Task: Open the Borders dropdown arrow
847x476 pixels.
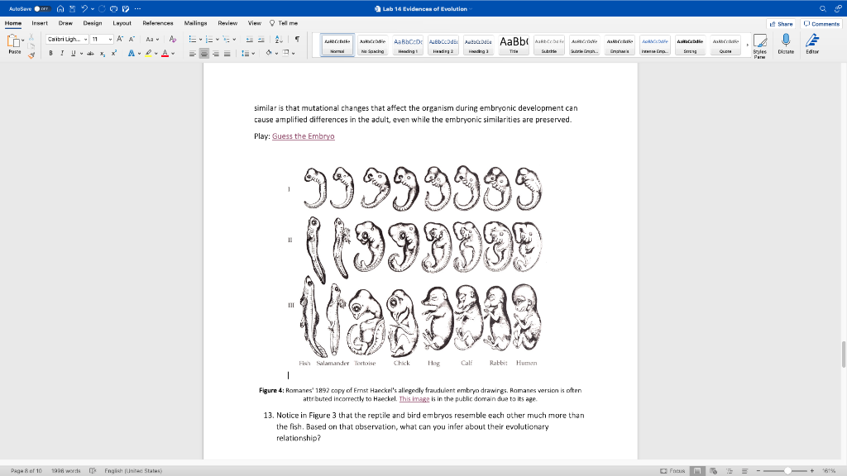Action: (294, 54)
